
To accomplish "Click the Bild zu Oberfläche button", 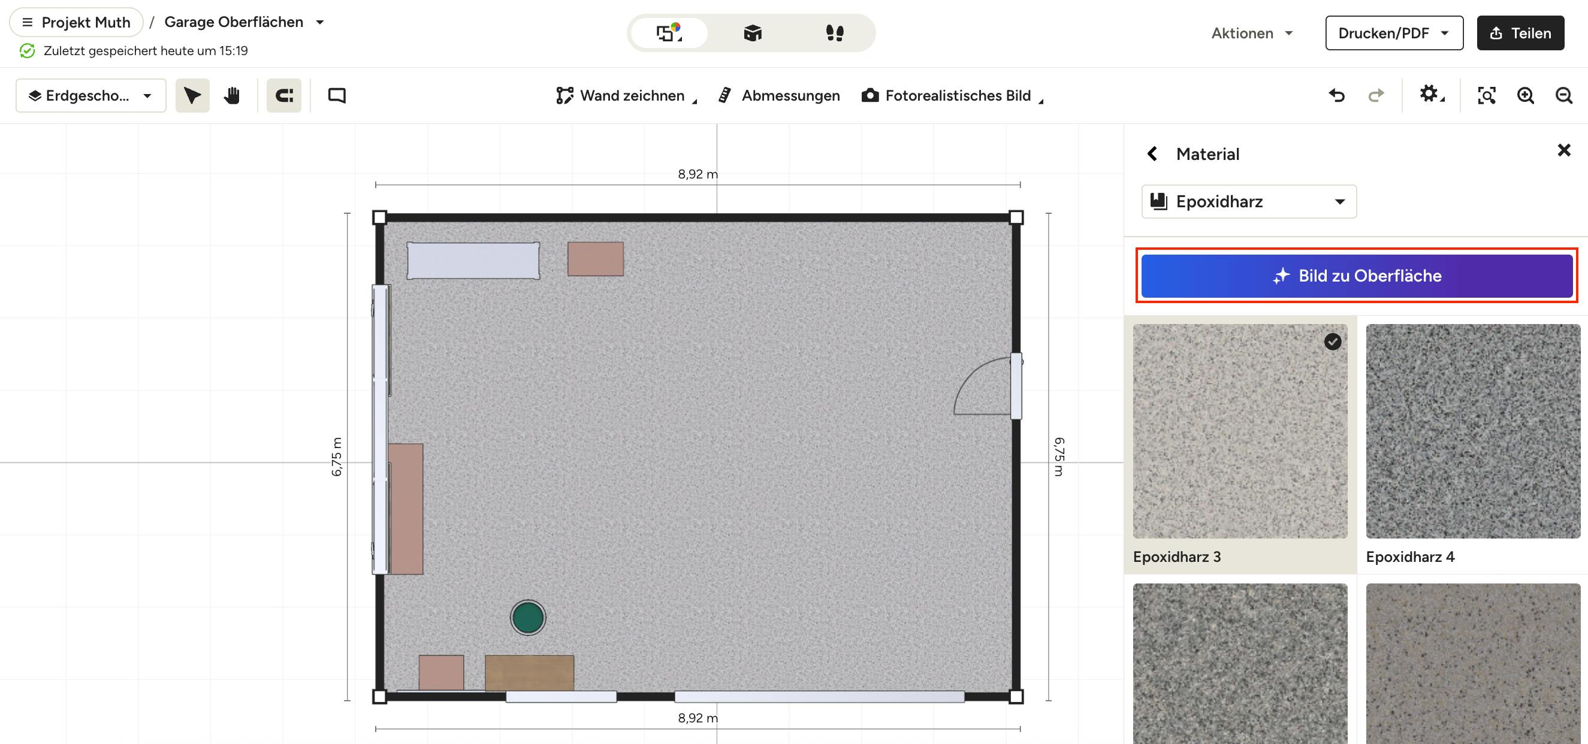I will point(1357,276).
